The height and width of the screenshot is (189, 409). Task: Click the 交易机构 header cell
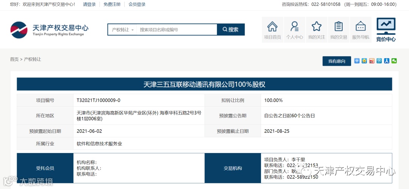pyautogui.click(x=233, y=168)
